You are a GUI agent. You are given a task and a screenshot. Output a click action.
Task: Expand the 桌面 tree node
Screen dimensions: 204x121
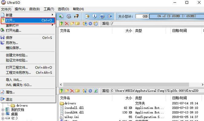(3, 114)
